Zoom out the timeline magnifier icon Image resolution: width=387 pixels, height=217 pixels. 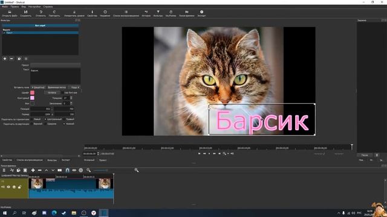89,170
